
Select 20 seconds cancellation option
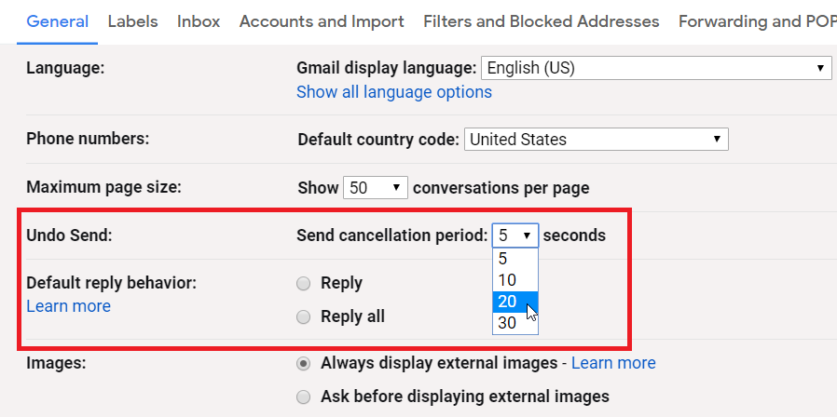point(507,302)
